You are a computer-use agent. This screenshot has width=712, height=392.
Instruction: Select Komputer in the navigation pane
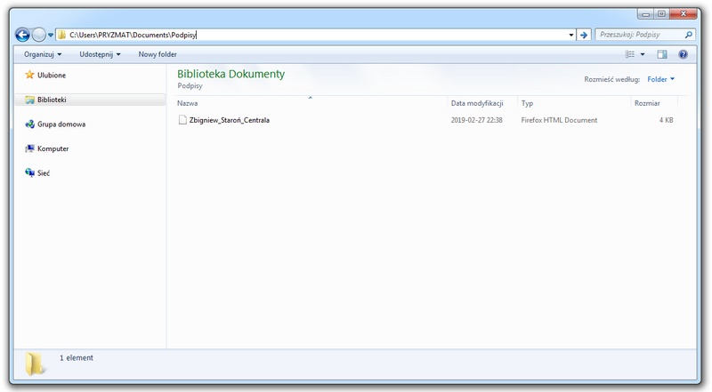[53, 148]
